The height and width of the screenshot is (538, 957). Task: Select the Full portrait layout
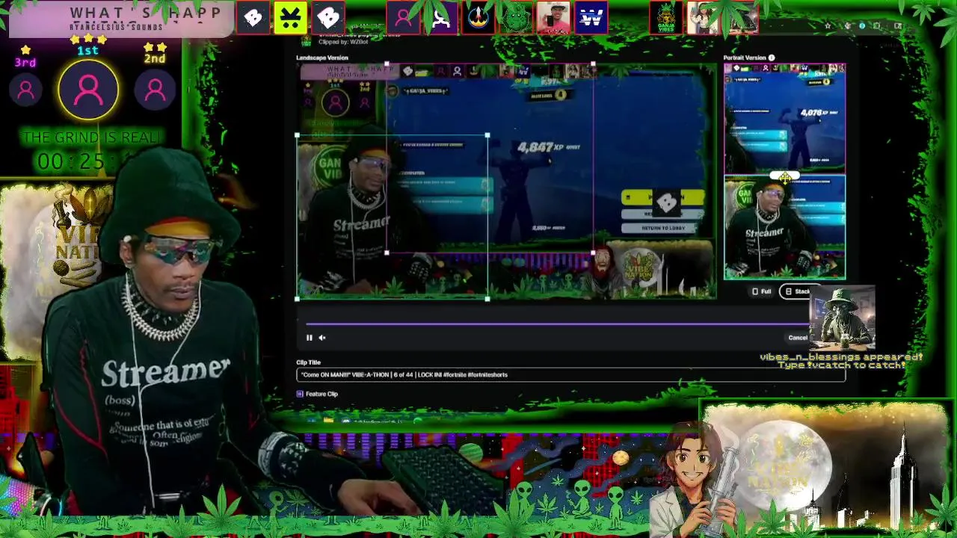pyautogui.click(x=761, y=291)
